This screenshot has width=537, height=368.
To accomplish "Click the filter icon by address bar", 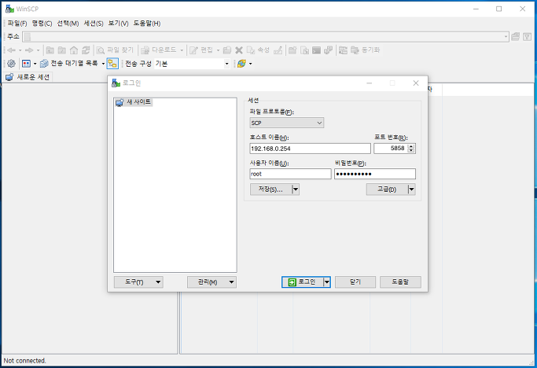I will coord(528,37).
